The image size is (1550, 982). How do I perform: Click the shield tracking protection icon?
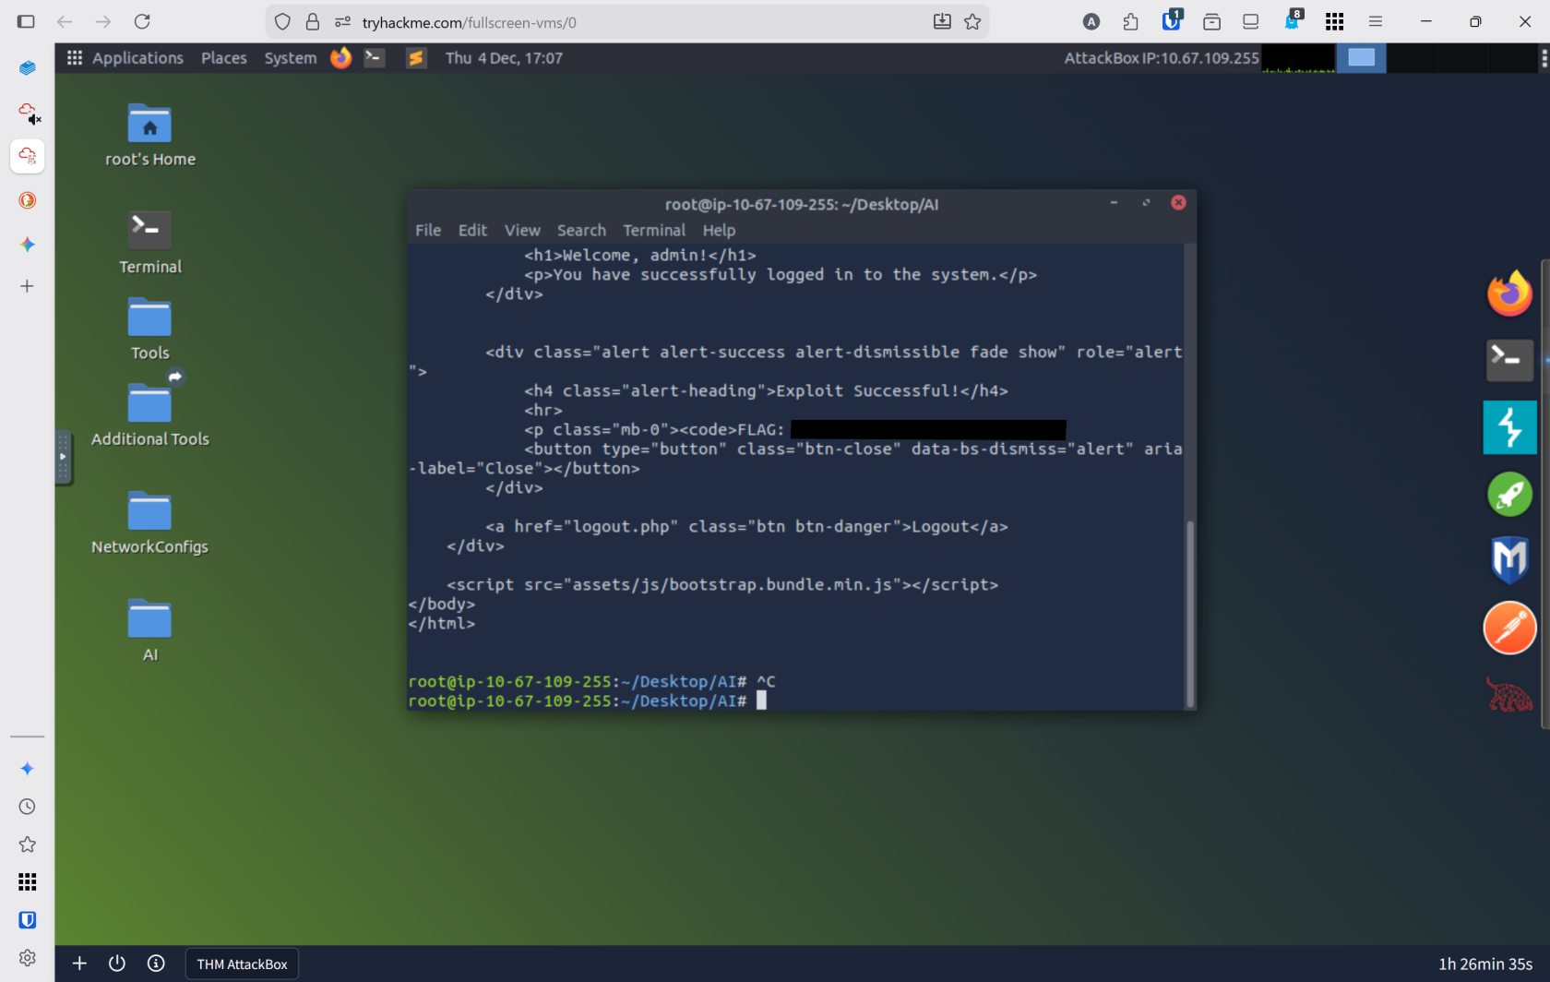tap(283, 22)
